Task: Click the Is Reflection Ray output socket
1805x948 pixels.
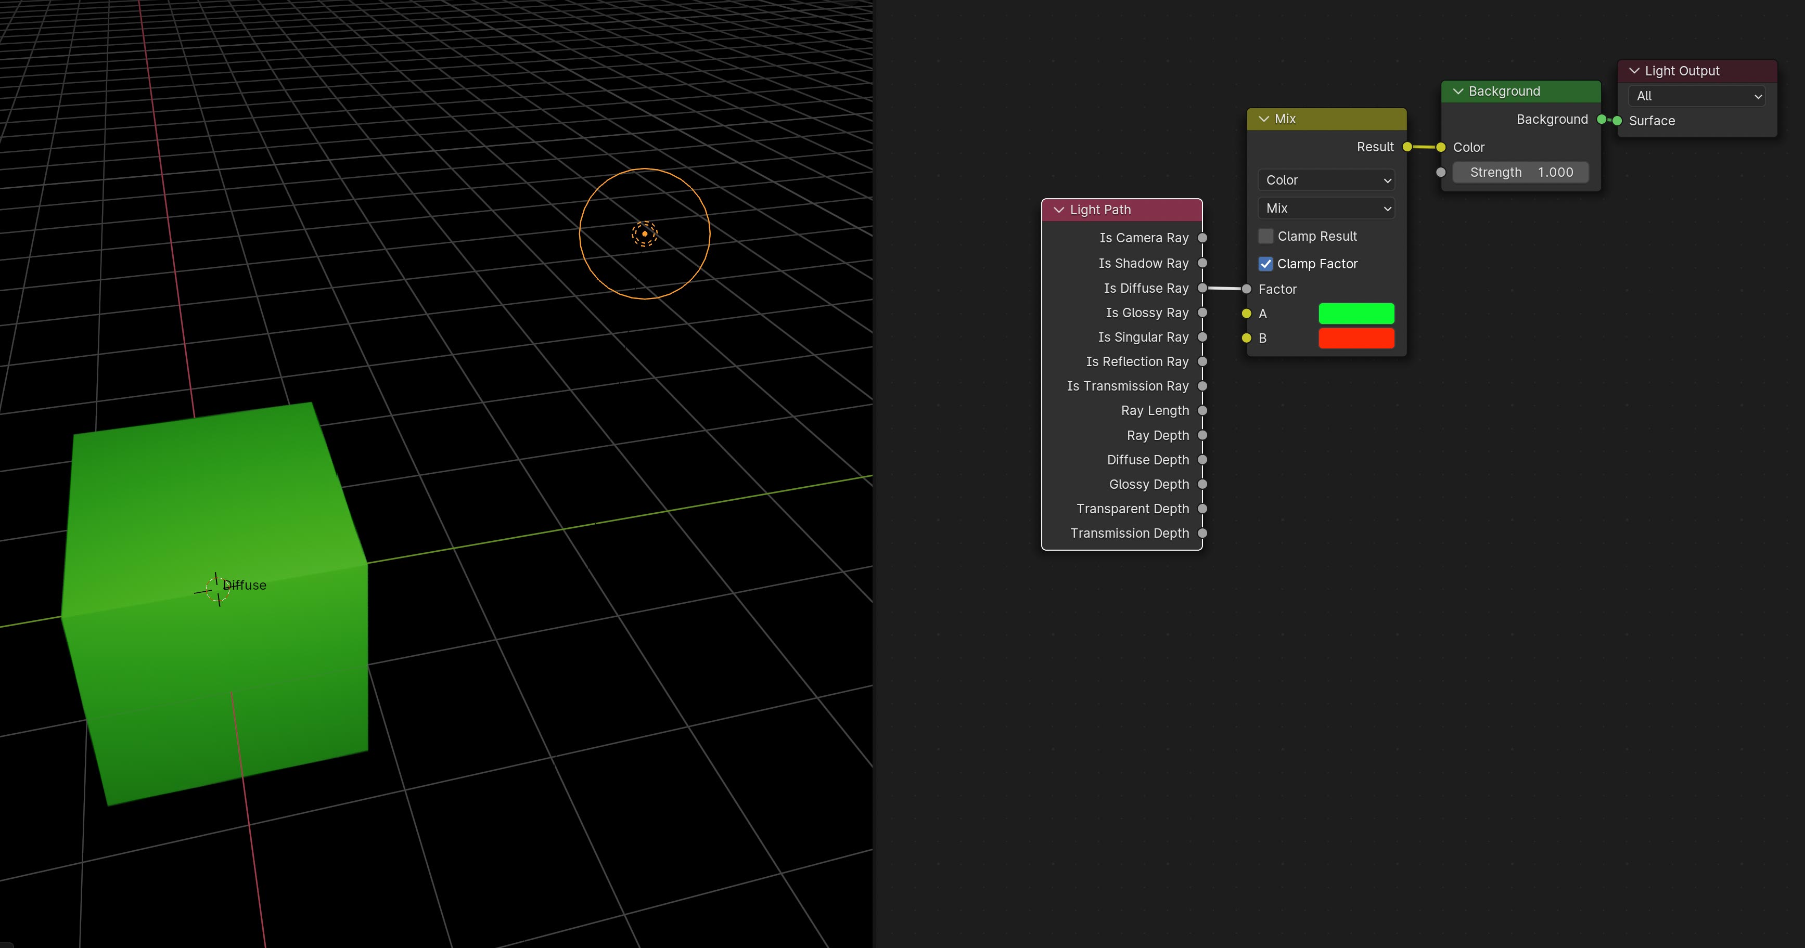Action: pyautogui.click(x=1202, y=362)
